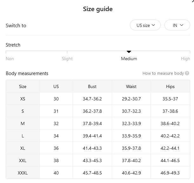This screenshot has width=194, height=183.
Task: Select the M size row
Action: pyautogui.click(x=98, y=123)
